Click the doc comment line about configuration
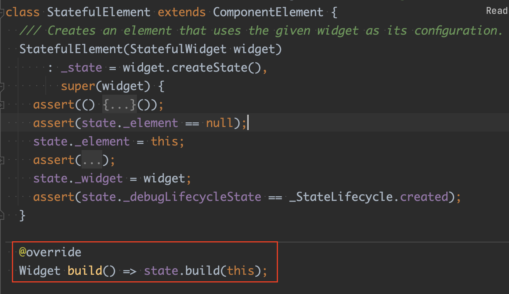 click(x=261, y=31)
